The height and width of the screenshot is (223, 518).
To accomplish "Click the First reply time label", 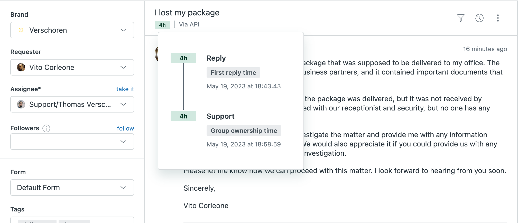I will pyautogui.click(x=233, y=73).
